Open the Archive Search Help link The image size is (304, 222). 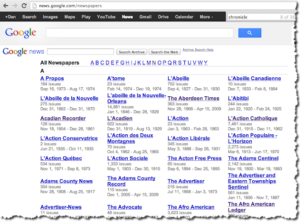click(x=198, y=50)
